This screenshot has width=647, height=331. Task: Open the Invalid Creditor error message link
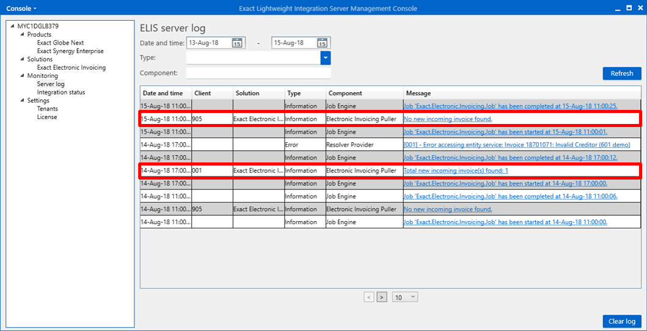click(x=517, y=145)
